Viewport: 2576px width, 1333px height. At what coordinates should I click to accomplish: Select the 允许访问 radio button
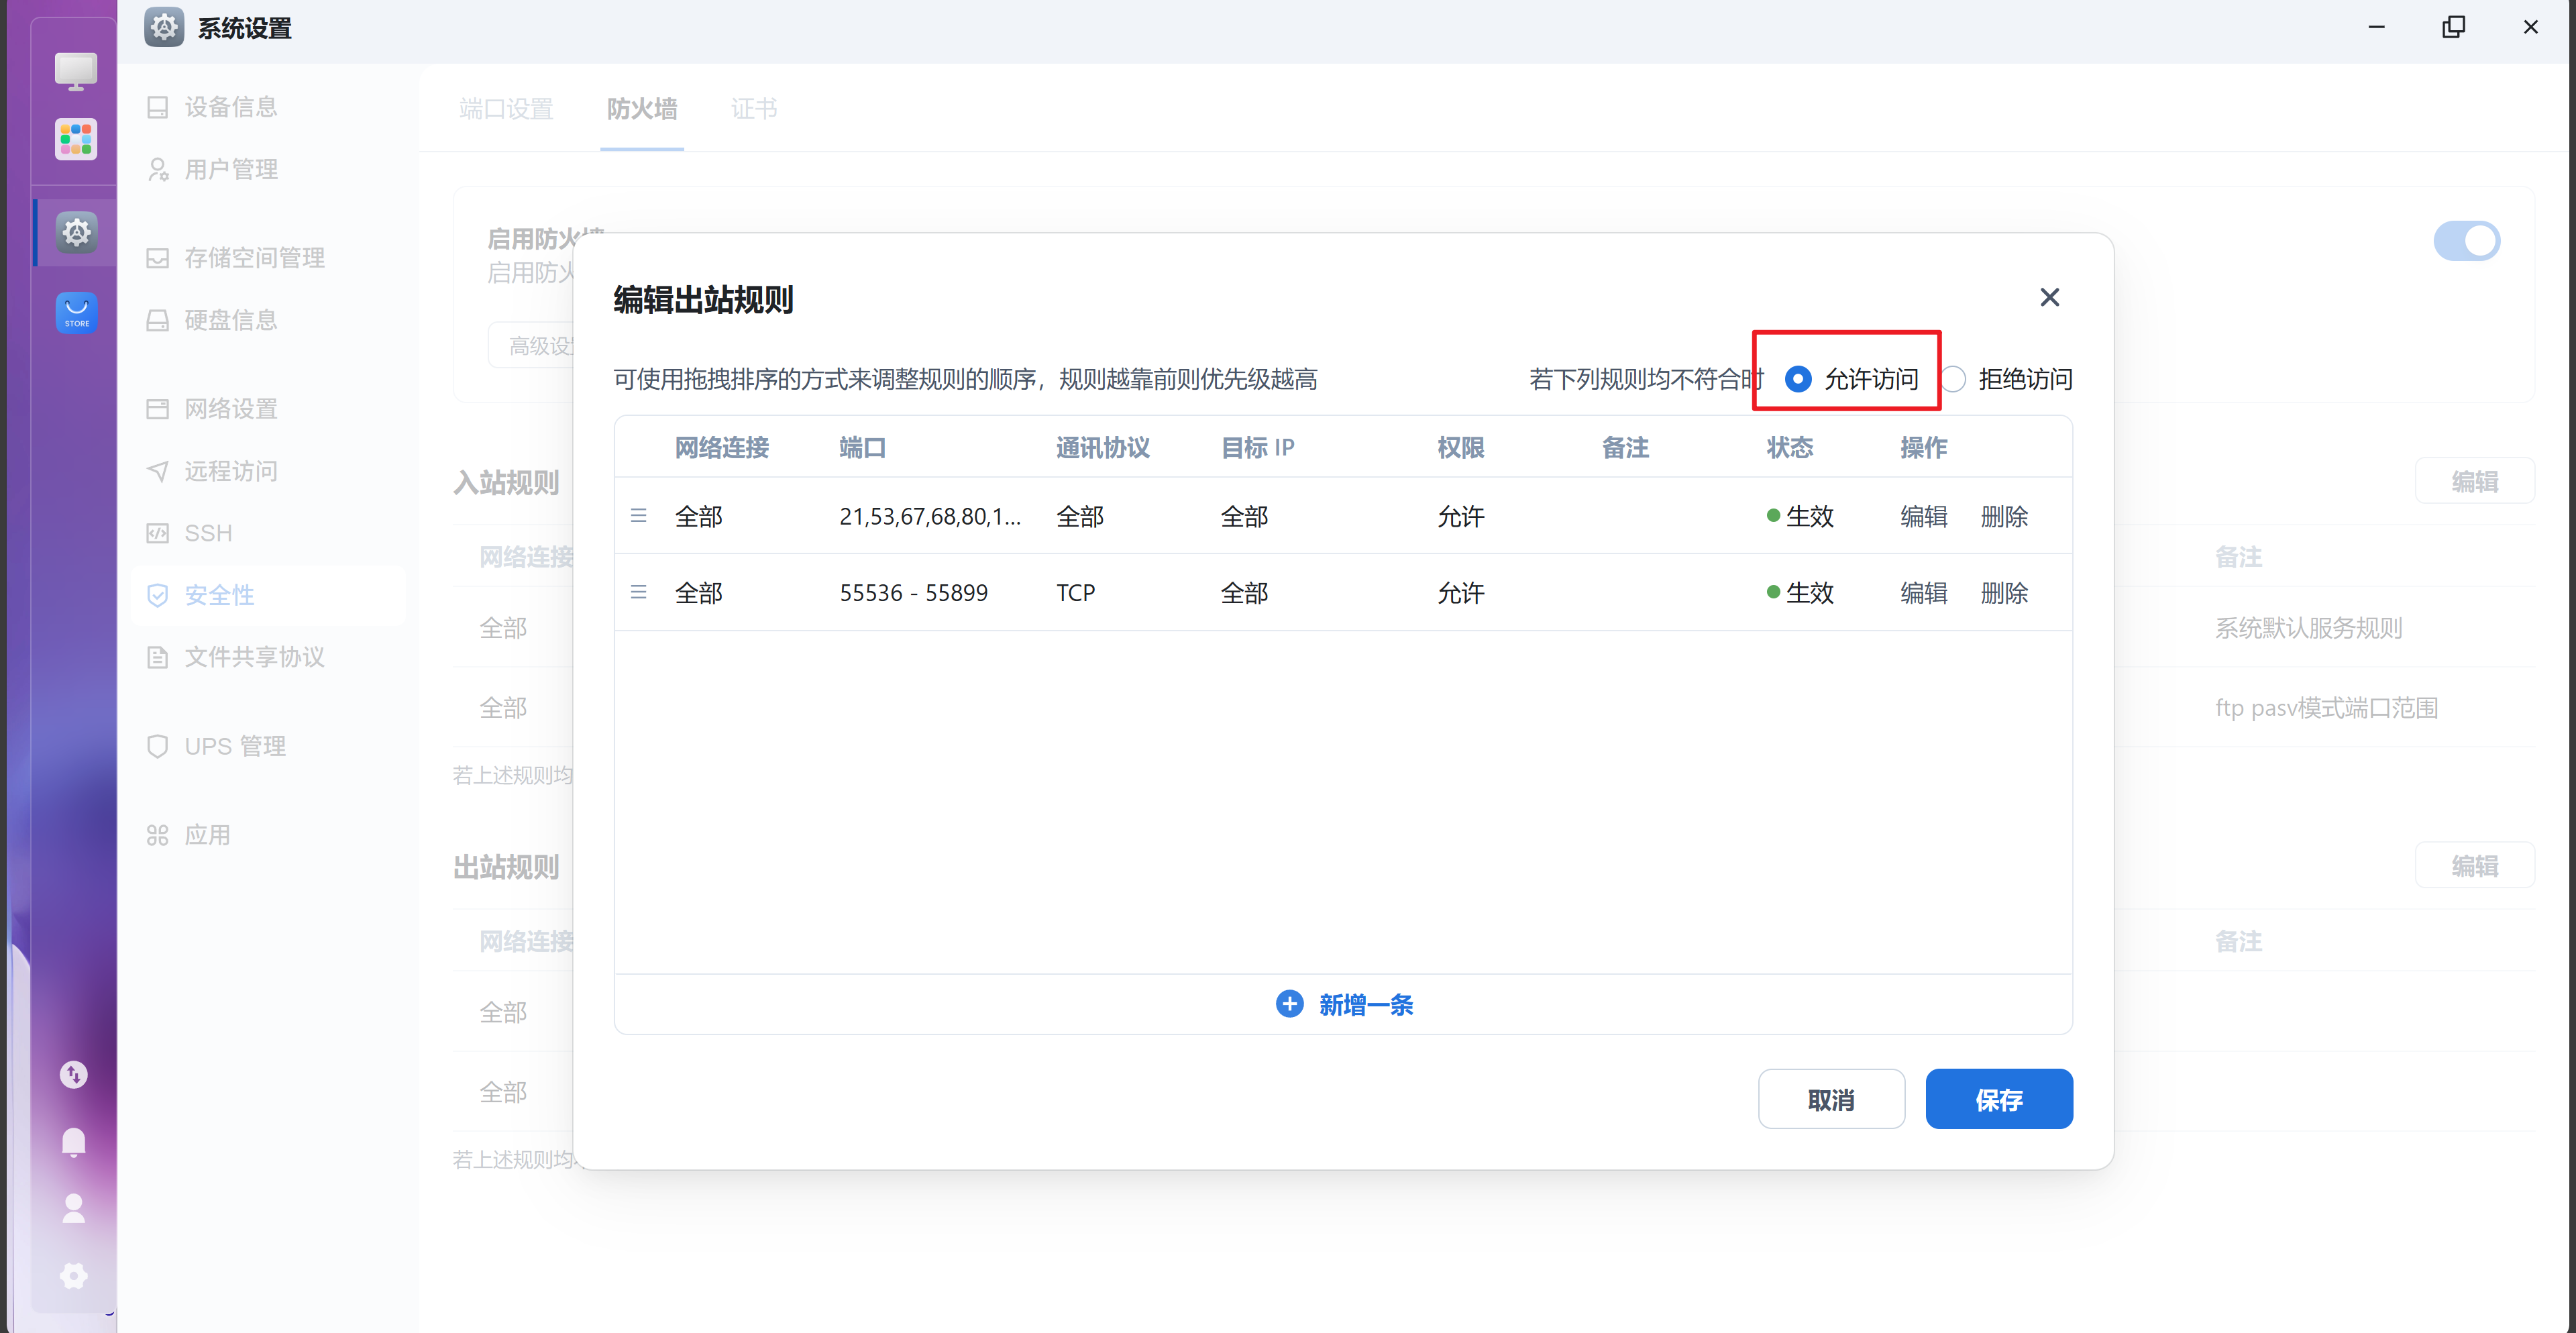(1797, 379)
